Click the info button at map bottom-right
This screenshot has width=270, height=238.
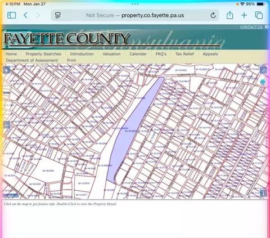click(x=263, y=193)
